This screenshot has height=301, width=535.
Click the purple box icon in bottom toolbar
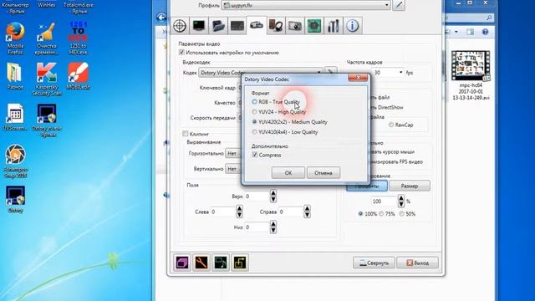tap(182, 263)
